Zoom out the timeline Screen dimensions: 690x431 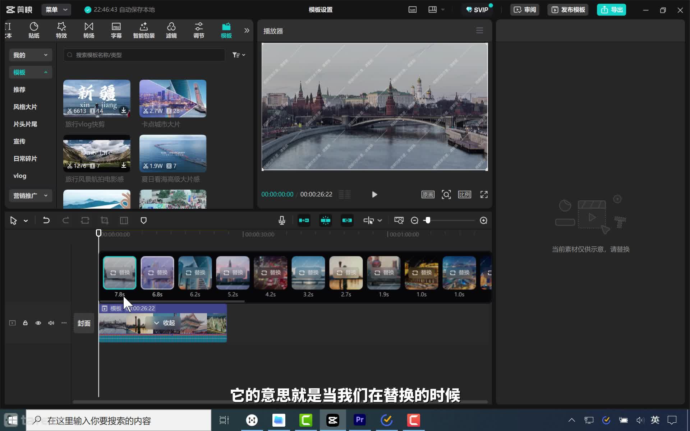[x=414, y=221]
